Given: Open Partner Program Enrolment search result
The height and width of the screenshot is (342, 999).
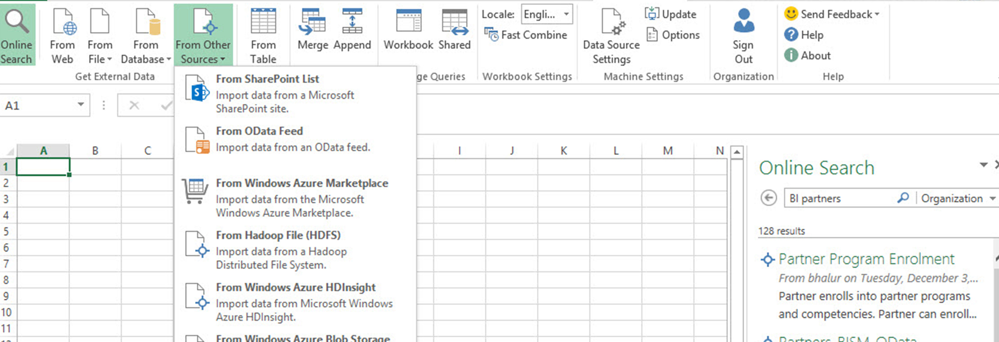Looking at the screenshot, I should click(x=866, y=259).
